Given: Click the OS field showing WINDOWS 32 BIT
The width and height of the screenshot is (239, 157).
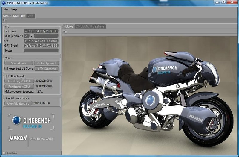Looking at the screenshot, I should (41, 41).
